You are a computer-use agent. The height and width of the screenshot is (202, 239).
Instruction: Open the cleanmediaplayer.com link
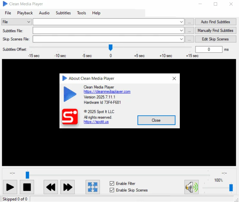[107, 91]
